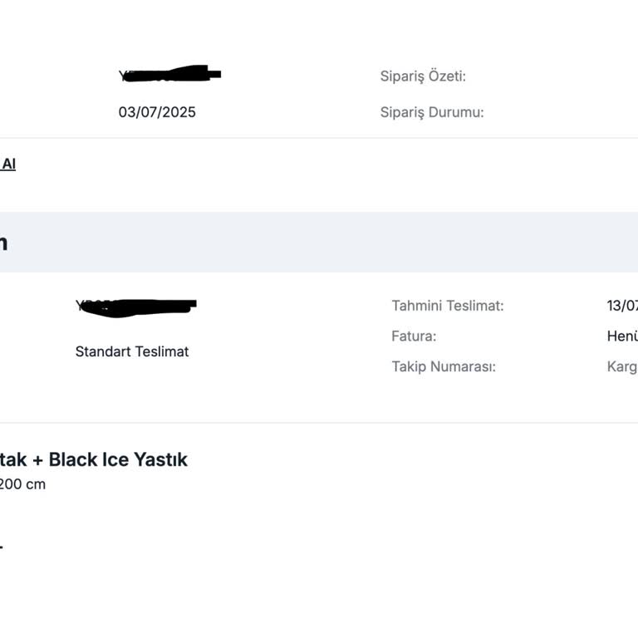
Task: Click the "Takip Numarası:" label
Action: pyautogui.click(x=444, y=366)
